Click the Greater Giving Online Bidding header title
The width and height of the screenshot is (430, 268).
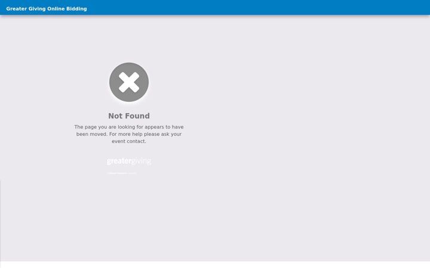pyautogui.click(x=47, y=9)
